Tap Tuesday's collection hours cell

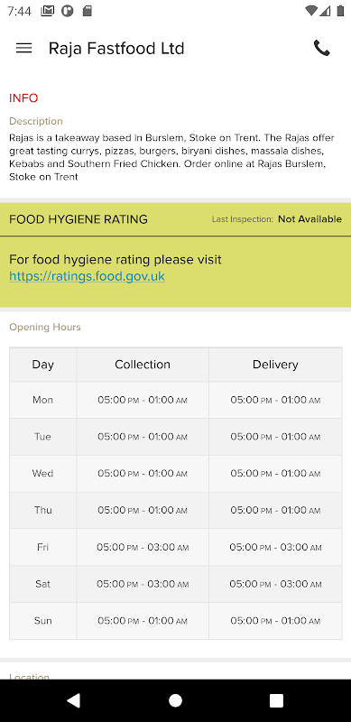pyautogui.click(x=143, y=437)
